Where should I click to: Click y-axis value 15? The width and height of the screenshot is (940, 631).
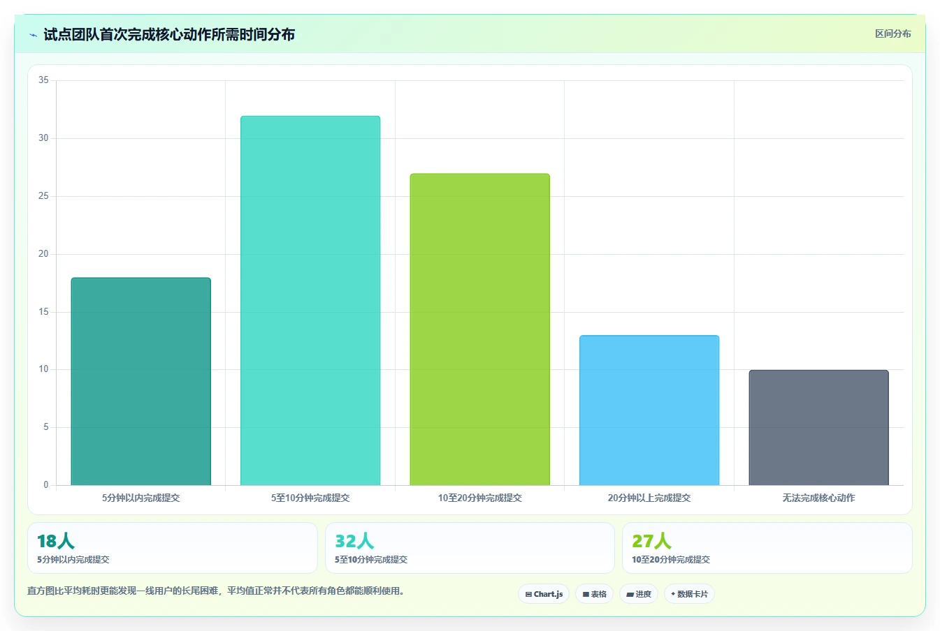[x=43, y=312]
